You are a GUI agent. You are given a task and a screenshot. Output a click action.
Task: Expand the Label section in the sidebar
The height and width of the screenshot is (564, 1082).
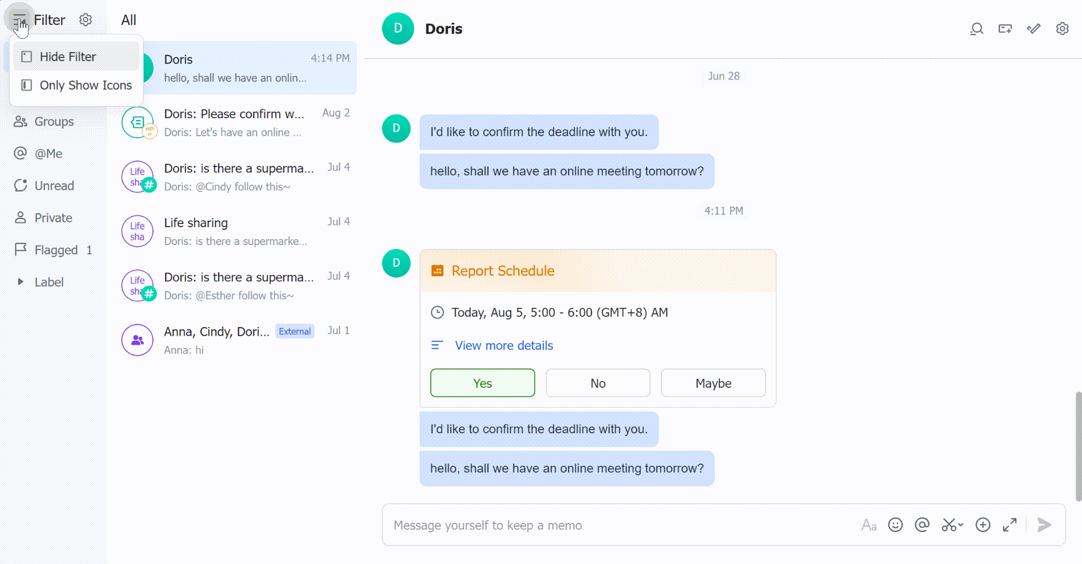click(21, 281)
